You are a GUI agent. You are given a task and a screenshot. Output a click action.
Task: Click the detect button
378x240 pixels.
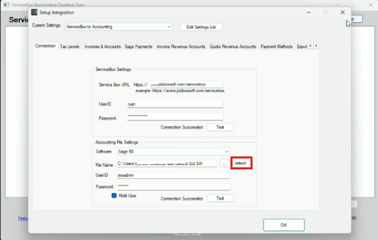click(x=241, y=163)
